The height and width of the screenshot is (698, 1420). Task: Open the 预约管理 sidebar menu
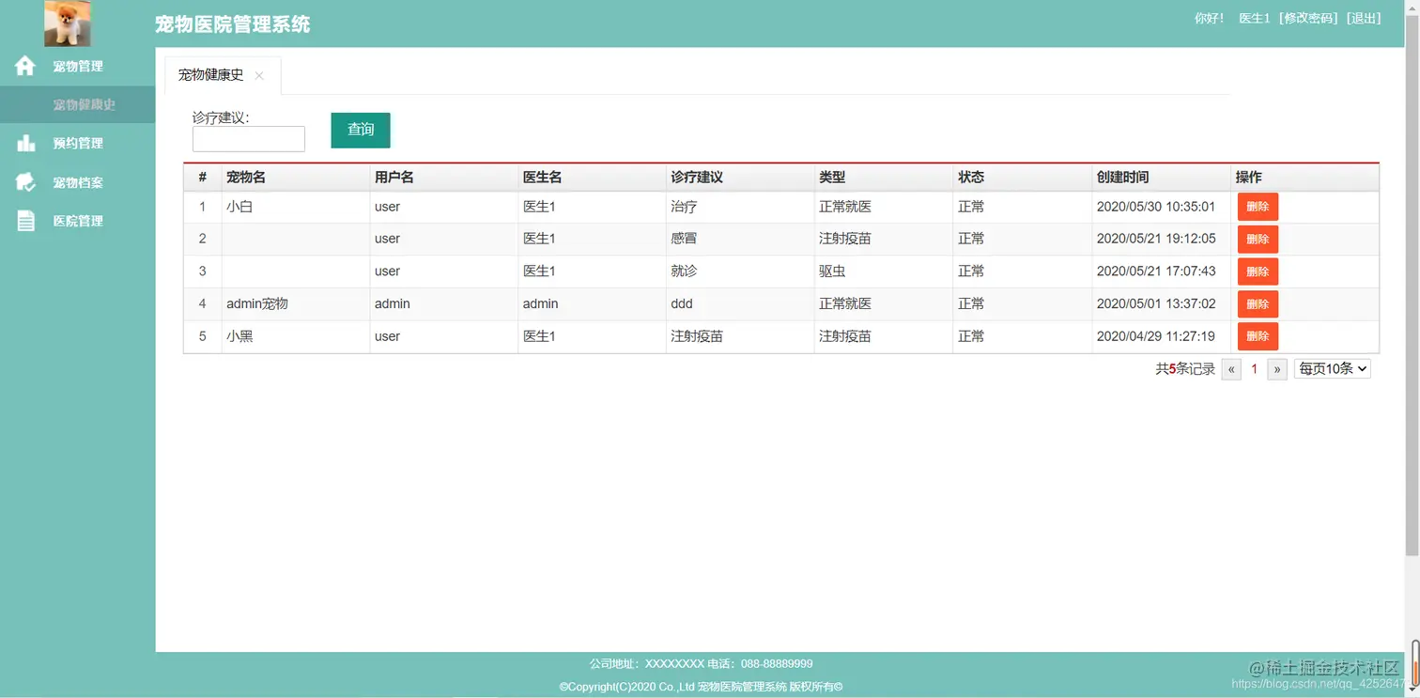(x=78, y=143)
